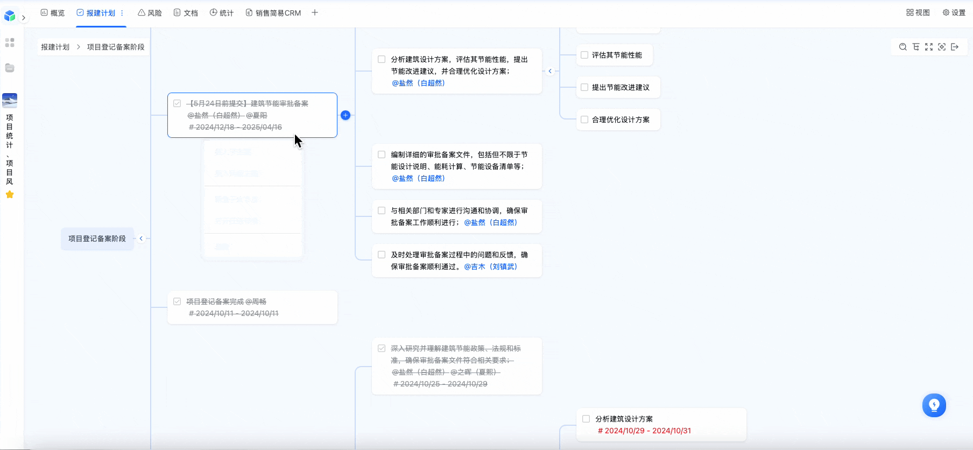Viewport: 973px width, 450px height.
Task: Open the blue lightbulb assistant button
Action: [x=934, y=405]
